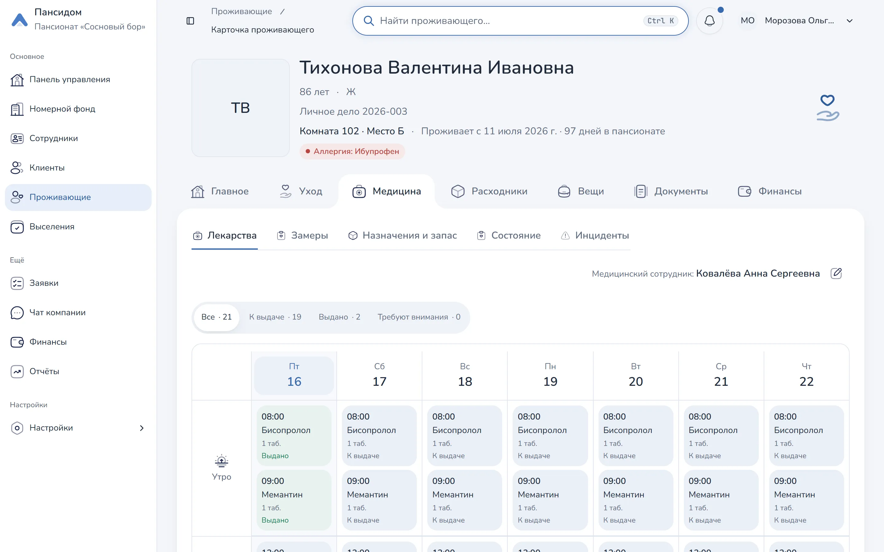
Task: Filter by Все · 21
Action: pyautogui.click(x=216, y=317)
